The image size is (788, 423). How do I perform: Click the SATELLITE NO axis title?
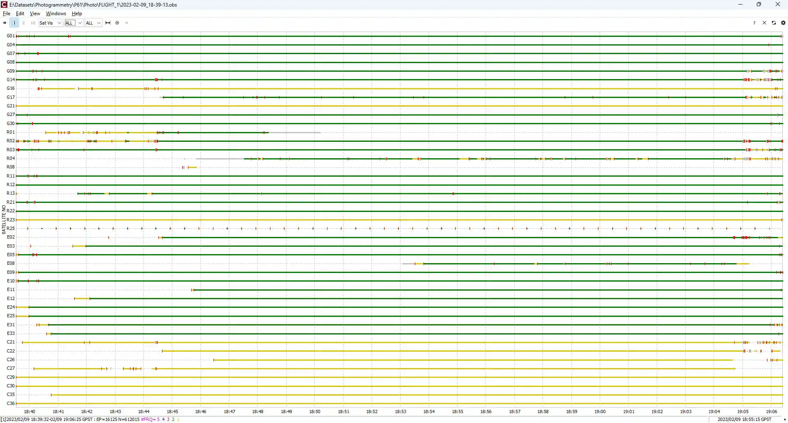click(x=4, y=220)
